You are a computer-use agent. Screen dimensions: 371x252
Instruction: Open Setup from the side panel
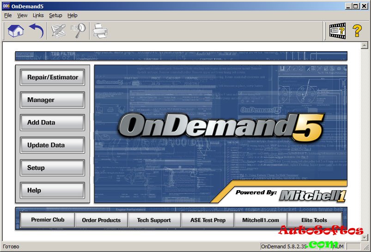pyautogui.click(x=53, y=168)
